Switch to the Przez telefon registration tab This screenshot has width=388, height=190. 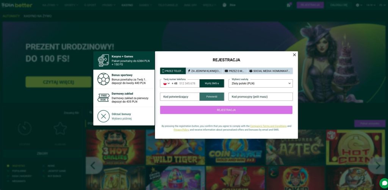pos(173,71)
